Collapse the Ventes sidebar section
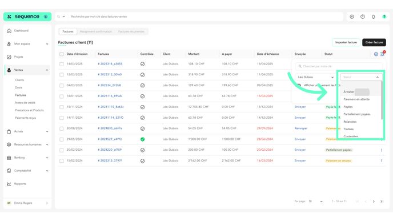Image resolution: width=393 pixels, height=221 pixels. tap(47, 70)
